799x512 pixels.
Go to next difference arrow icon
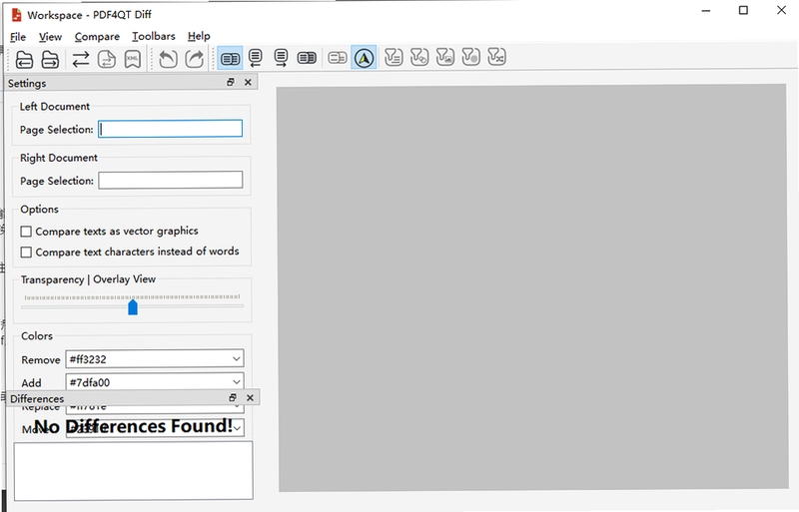194,59
